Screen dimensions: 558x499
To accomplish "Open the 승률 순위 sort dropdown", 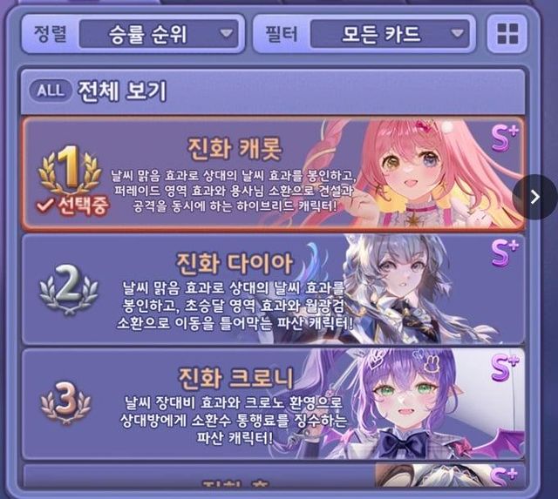I will pos(159,34).
